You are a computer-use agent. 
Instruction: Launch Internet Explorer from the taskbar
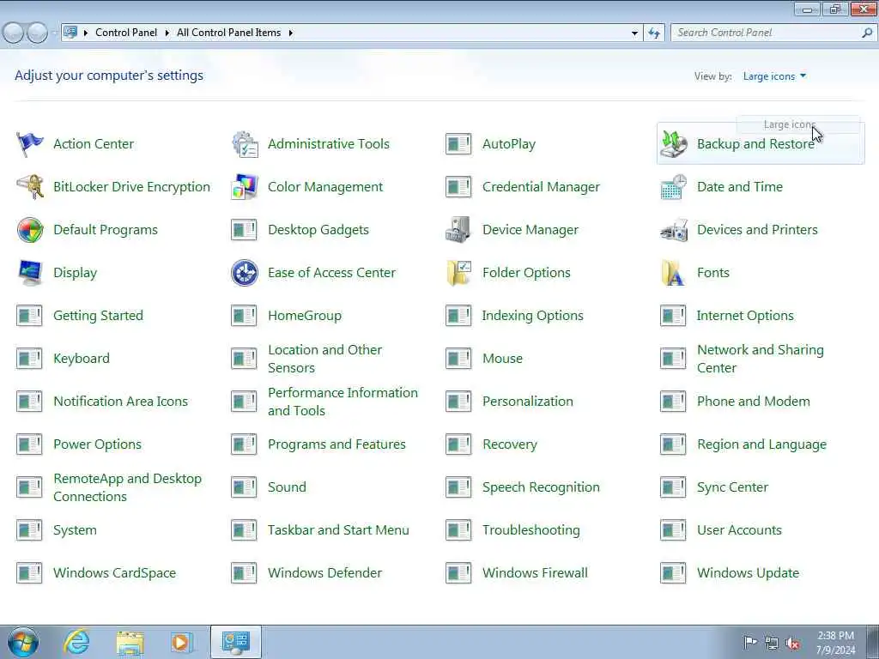coord(76,642)
